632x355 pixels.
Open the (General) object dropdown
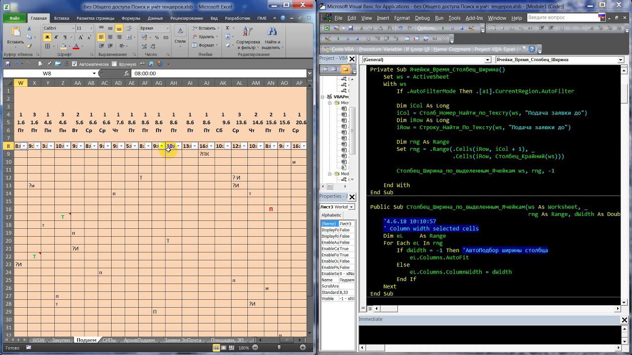coord(487,60)
